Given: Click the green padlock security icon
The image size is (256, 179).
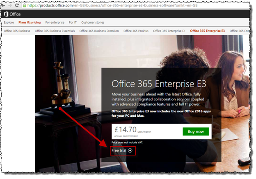Looking at the screenshot, I should pos(25,5).
